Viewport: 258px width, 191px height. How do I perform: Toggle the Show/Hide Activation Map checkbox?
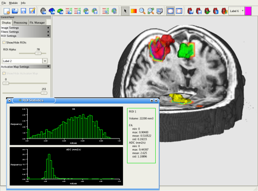coord(4,74)
